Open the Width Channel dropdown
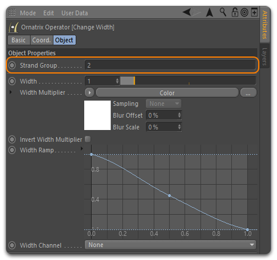 pyautogui.click(x=171, y=245)
